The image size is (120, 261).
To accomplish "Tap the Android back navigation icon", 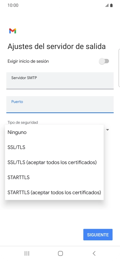I will pyautogui.click(x=94, y=253).
